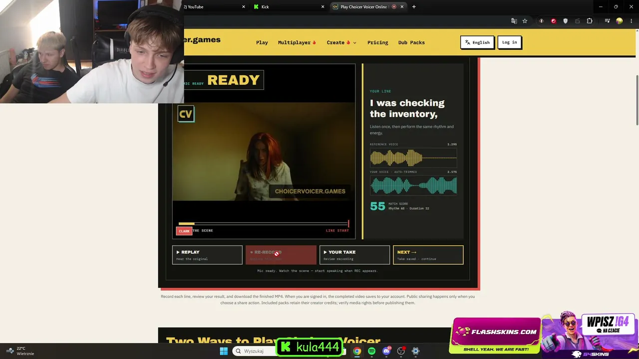The width and height of the screenshot is (639, 359).
Task: Open Google Chrome from the taskbar
Action: click(357, 351)
